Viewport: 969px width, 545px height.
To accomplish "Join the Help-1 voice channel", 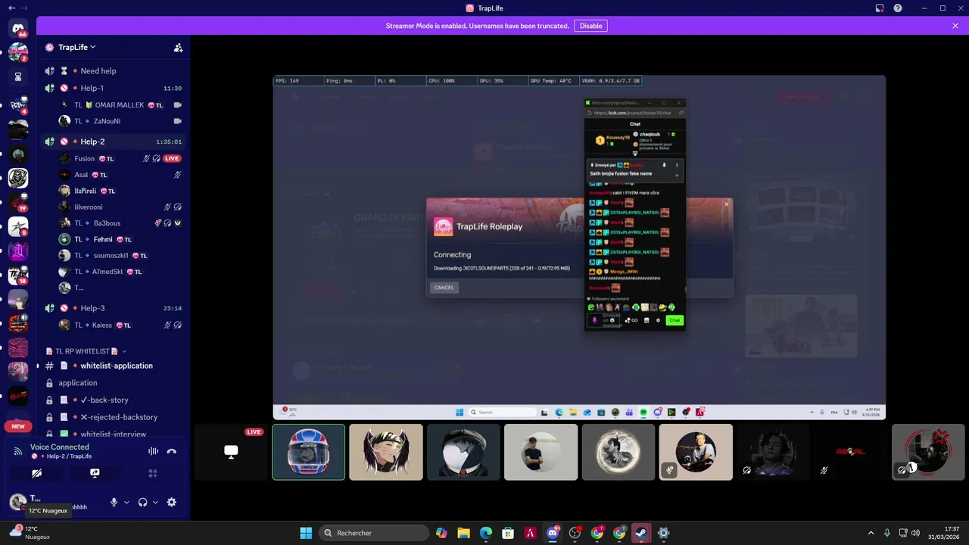I will (114, 88).
